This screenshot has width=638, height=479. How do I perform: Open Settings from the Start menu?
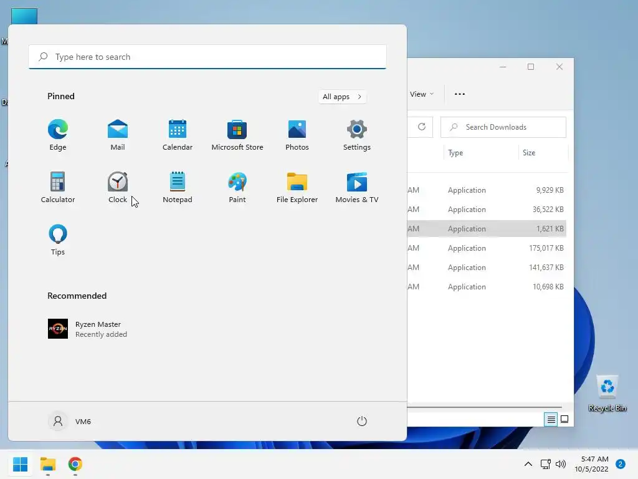click(357, 135)
